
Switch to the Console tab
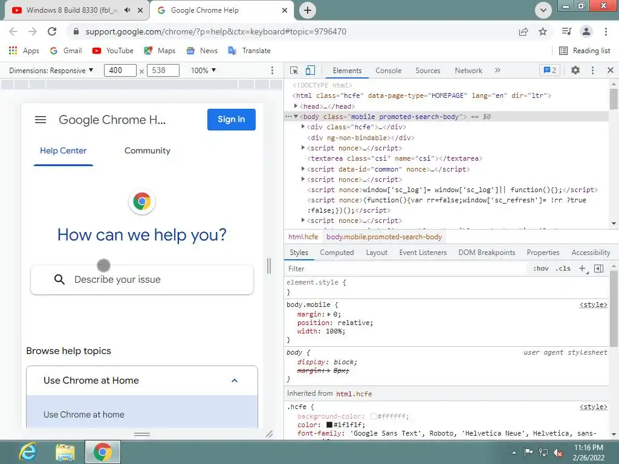(x=389, y=70)
